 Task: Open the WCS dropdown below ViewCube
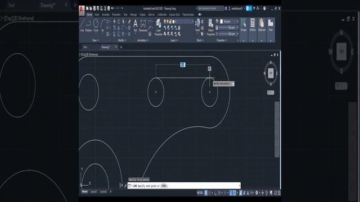(271, 93)
